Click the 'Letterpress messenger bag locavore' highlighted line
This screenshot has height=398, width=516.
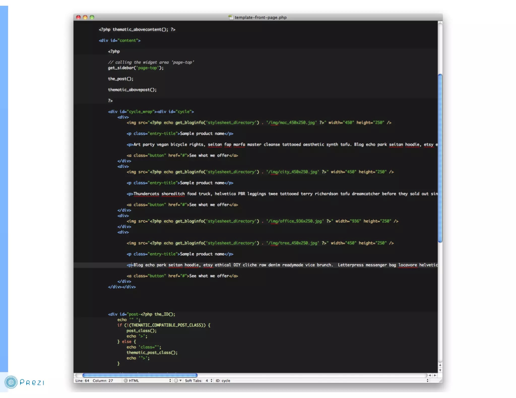tap(282, 265)
